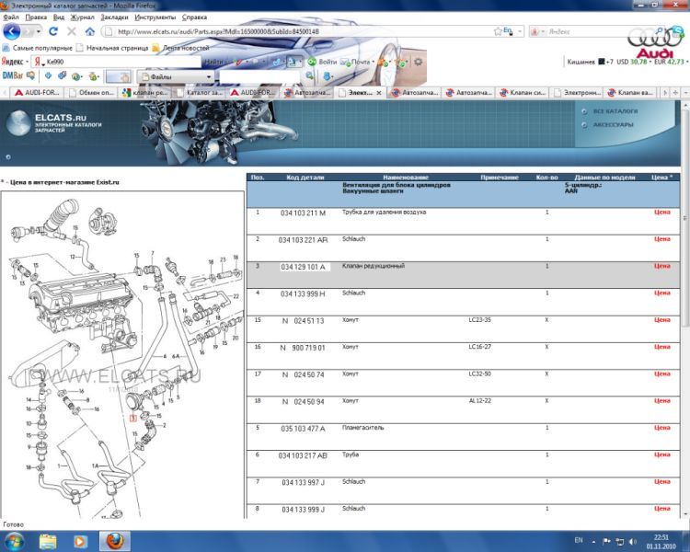The height and width of the screenshot is (552, 690).
Task: Open the Справка menu
Action: pyautogui.click(x=194, y=17)
